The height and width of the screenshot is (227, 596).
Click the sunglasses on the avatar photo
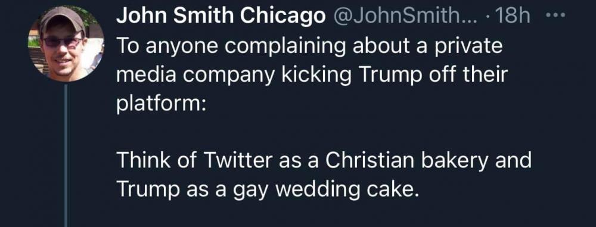[x=63, y=42]
